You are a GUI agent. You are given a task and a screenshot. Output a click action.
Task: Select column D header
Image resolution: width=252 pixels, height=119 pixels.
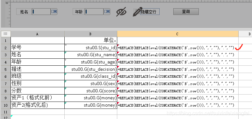(245, 34)
